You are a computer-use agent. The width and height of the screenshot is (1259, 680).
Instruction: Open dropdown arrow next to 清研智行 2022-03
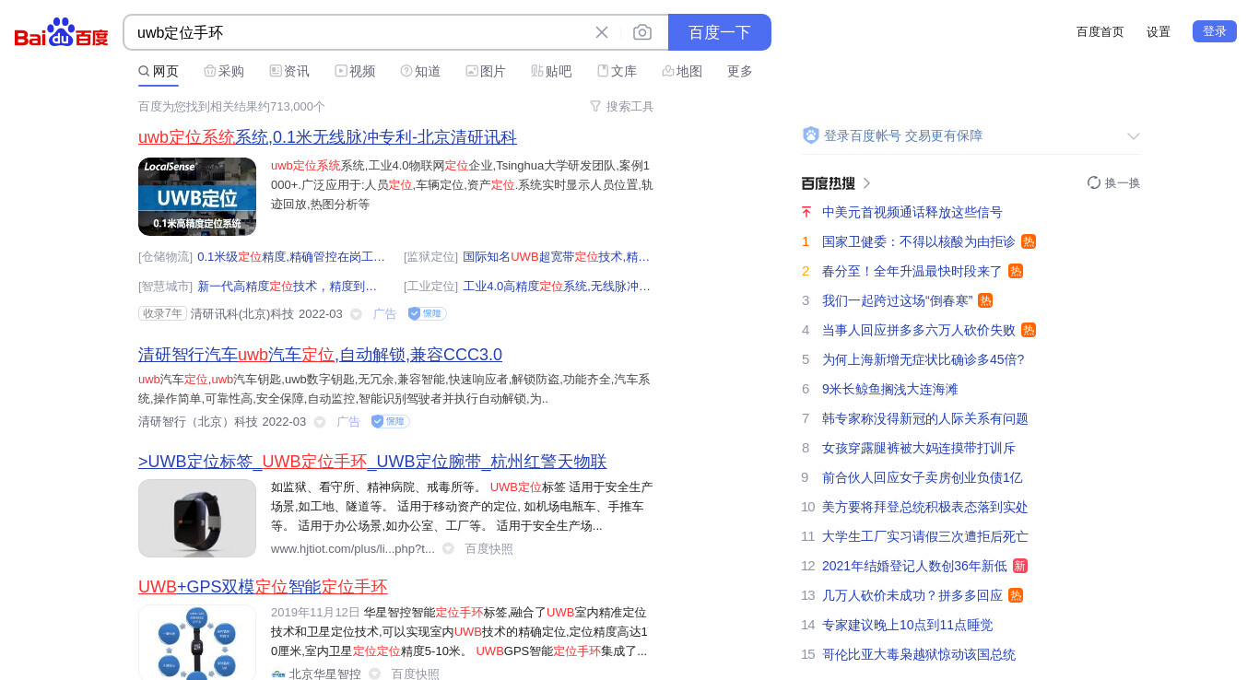320,422
